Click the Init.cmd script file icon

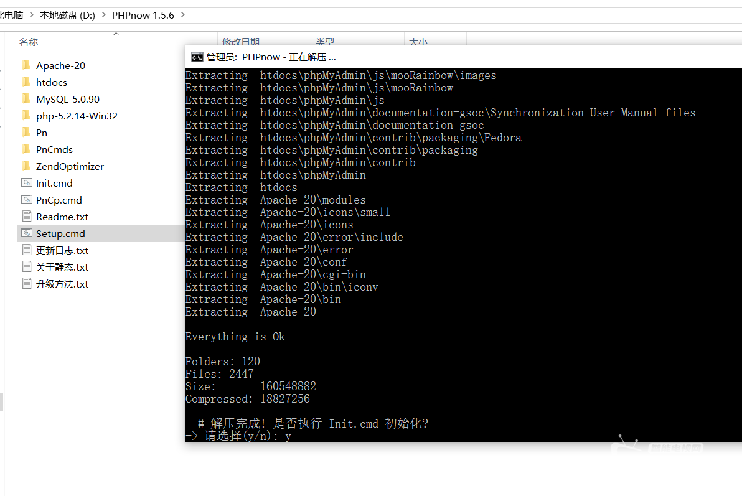point(27,183)
